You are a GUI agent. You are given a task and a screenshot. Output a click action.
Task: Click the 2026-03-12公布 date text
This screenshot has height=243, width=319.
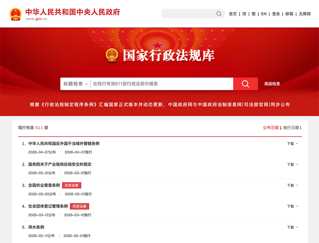(42, 215)
